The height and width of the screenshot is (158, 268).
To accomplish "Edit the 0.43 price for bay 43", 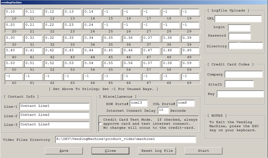I will 73,51.
